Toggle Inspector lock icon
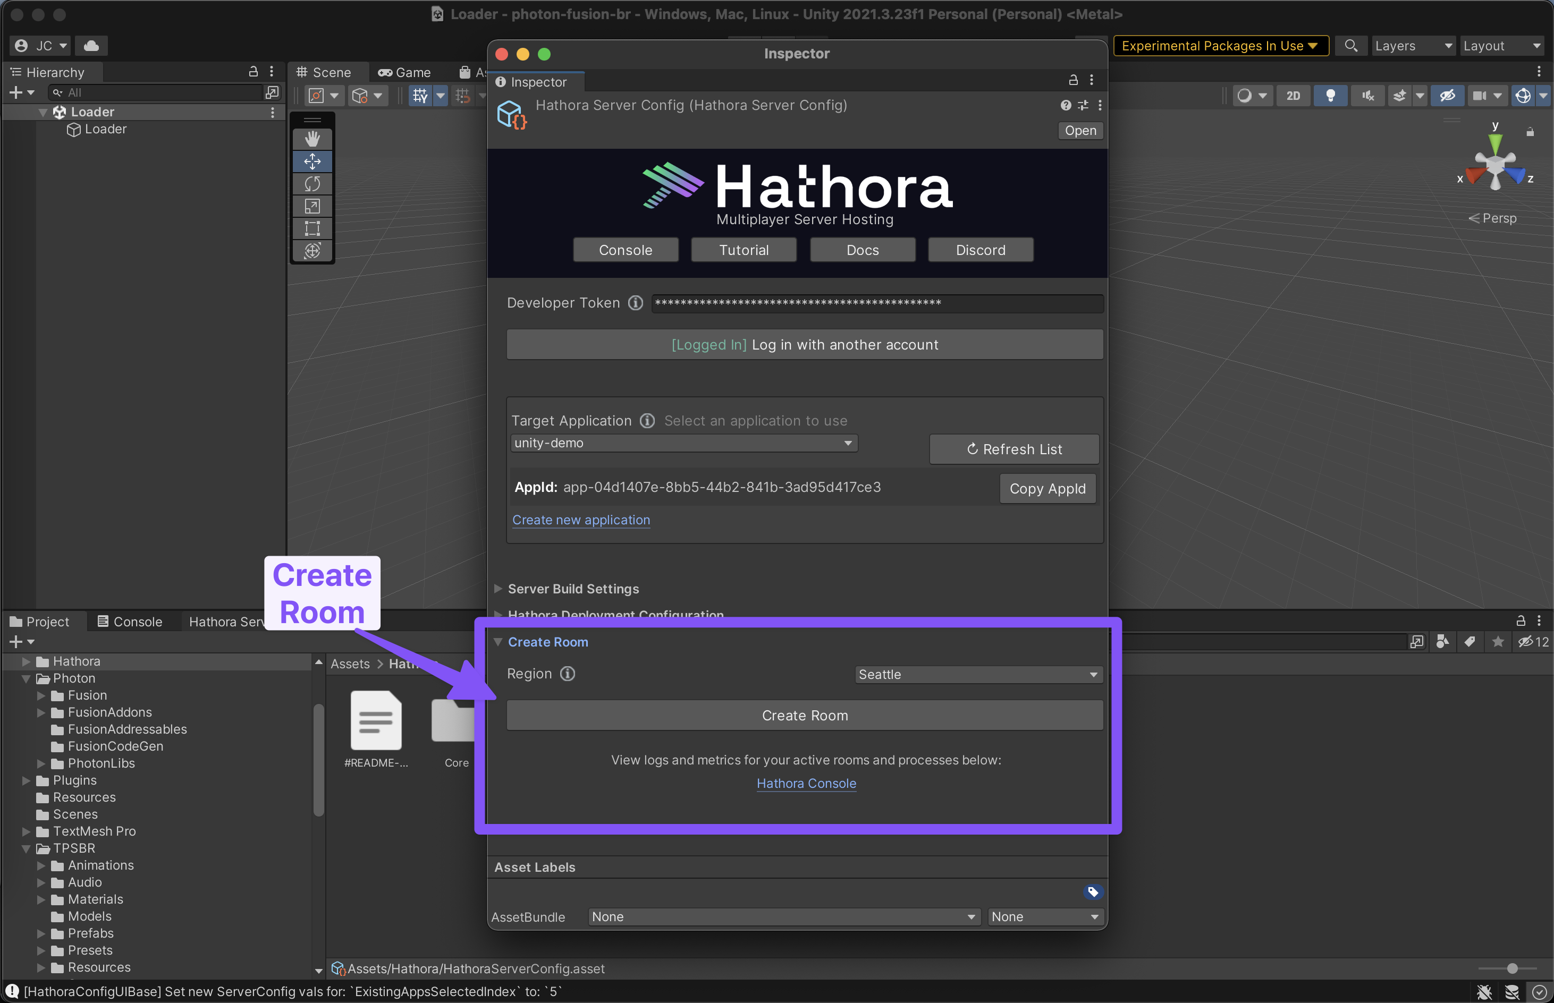The image size is (1554, 1003). (x=1073, y=80)
